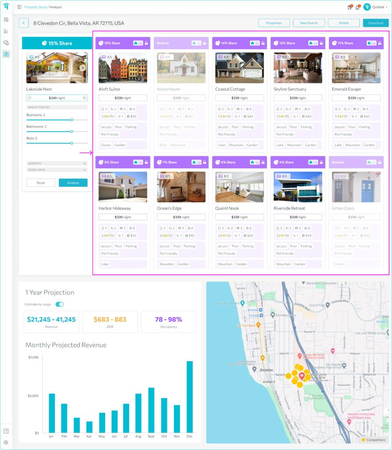392x450 pixels.
Task: Click the ADR $683 - 883 tile
Action: [x=110, y=322]
